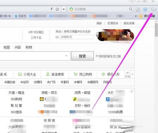Open PC游戏的新生态之路 link
The width and height of the screenshot is (158, 133).
click(108, 56)
